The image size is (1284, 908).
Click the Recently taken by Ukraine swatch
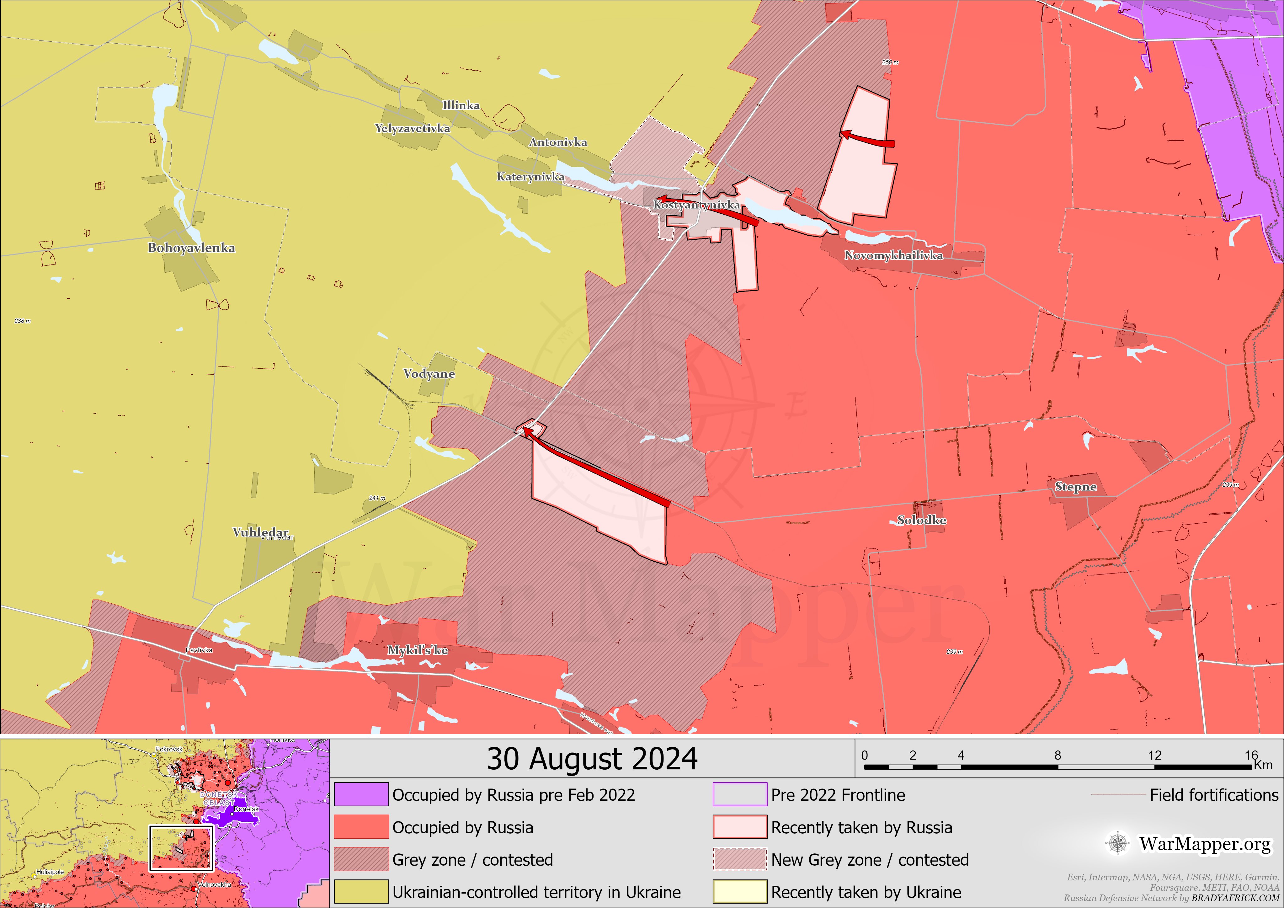click(x=739, y=892)
